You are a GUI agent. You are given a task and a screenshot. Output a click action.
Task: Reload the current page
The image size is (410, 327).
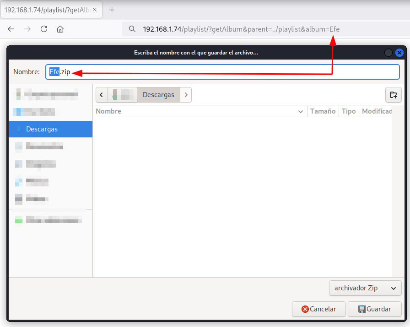point(44,29)
